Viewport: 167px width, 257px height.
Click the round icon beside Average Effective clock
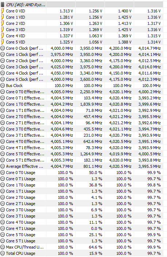[3, 166]
